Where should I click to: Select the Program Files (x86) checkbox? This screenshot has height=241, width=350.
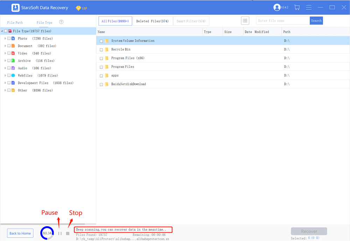101,58
